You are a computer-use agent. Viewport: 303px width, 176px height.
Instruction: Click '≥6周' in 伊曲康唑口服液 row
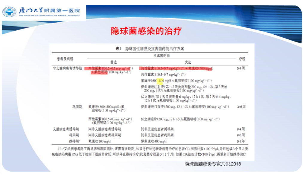pos(241,107)
